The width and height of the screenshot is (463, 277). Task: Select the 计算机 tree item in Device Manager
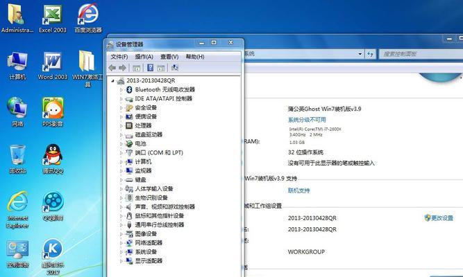pos(143,162)
